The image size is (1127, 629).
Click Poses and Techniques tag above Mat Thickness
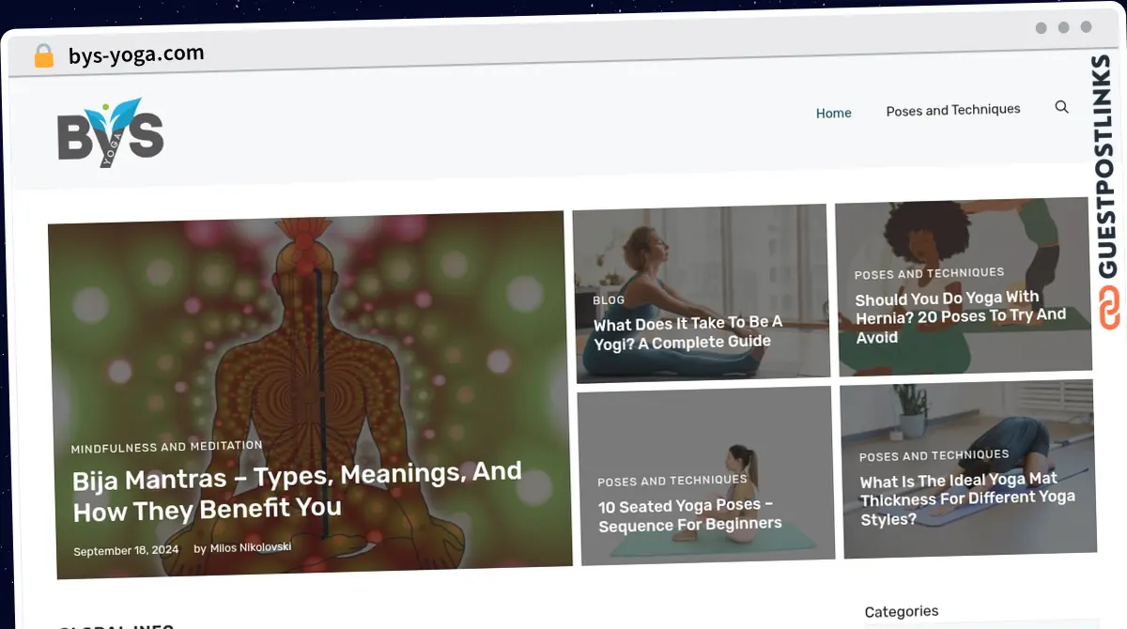[934, 455]
